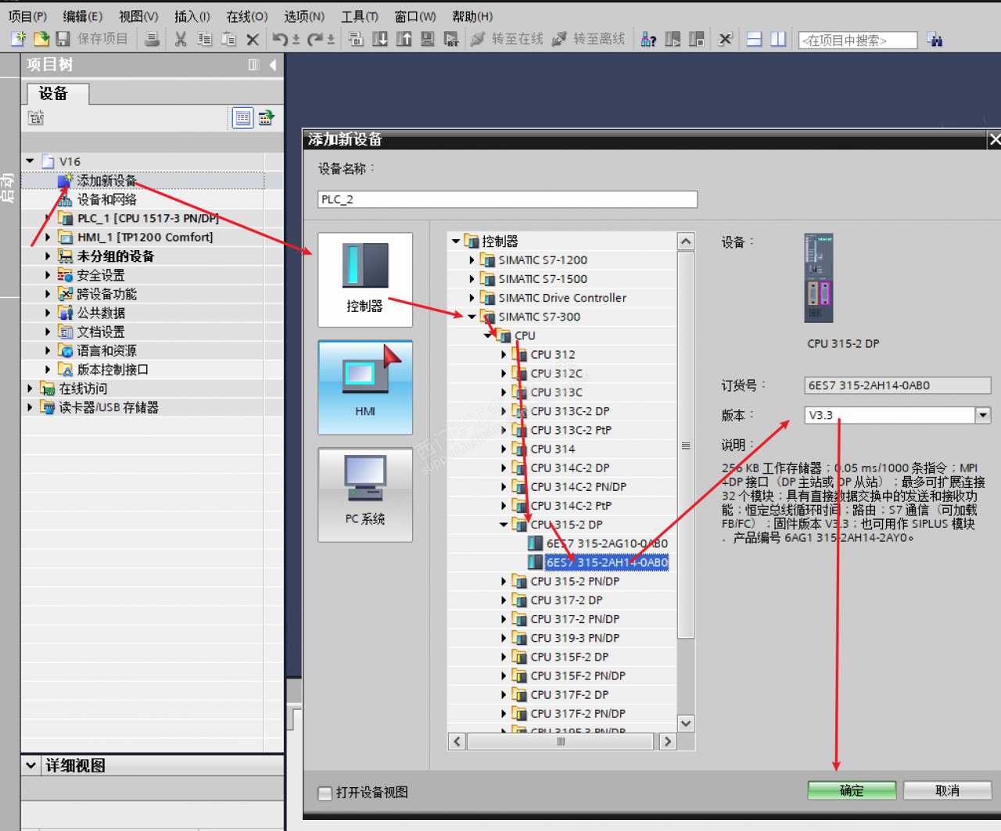This screenshot has width=1001, height=831.
Task: Click 保存项目 save button
Action: coord(91,38)
